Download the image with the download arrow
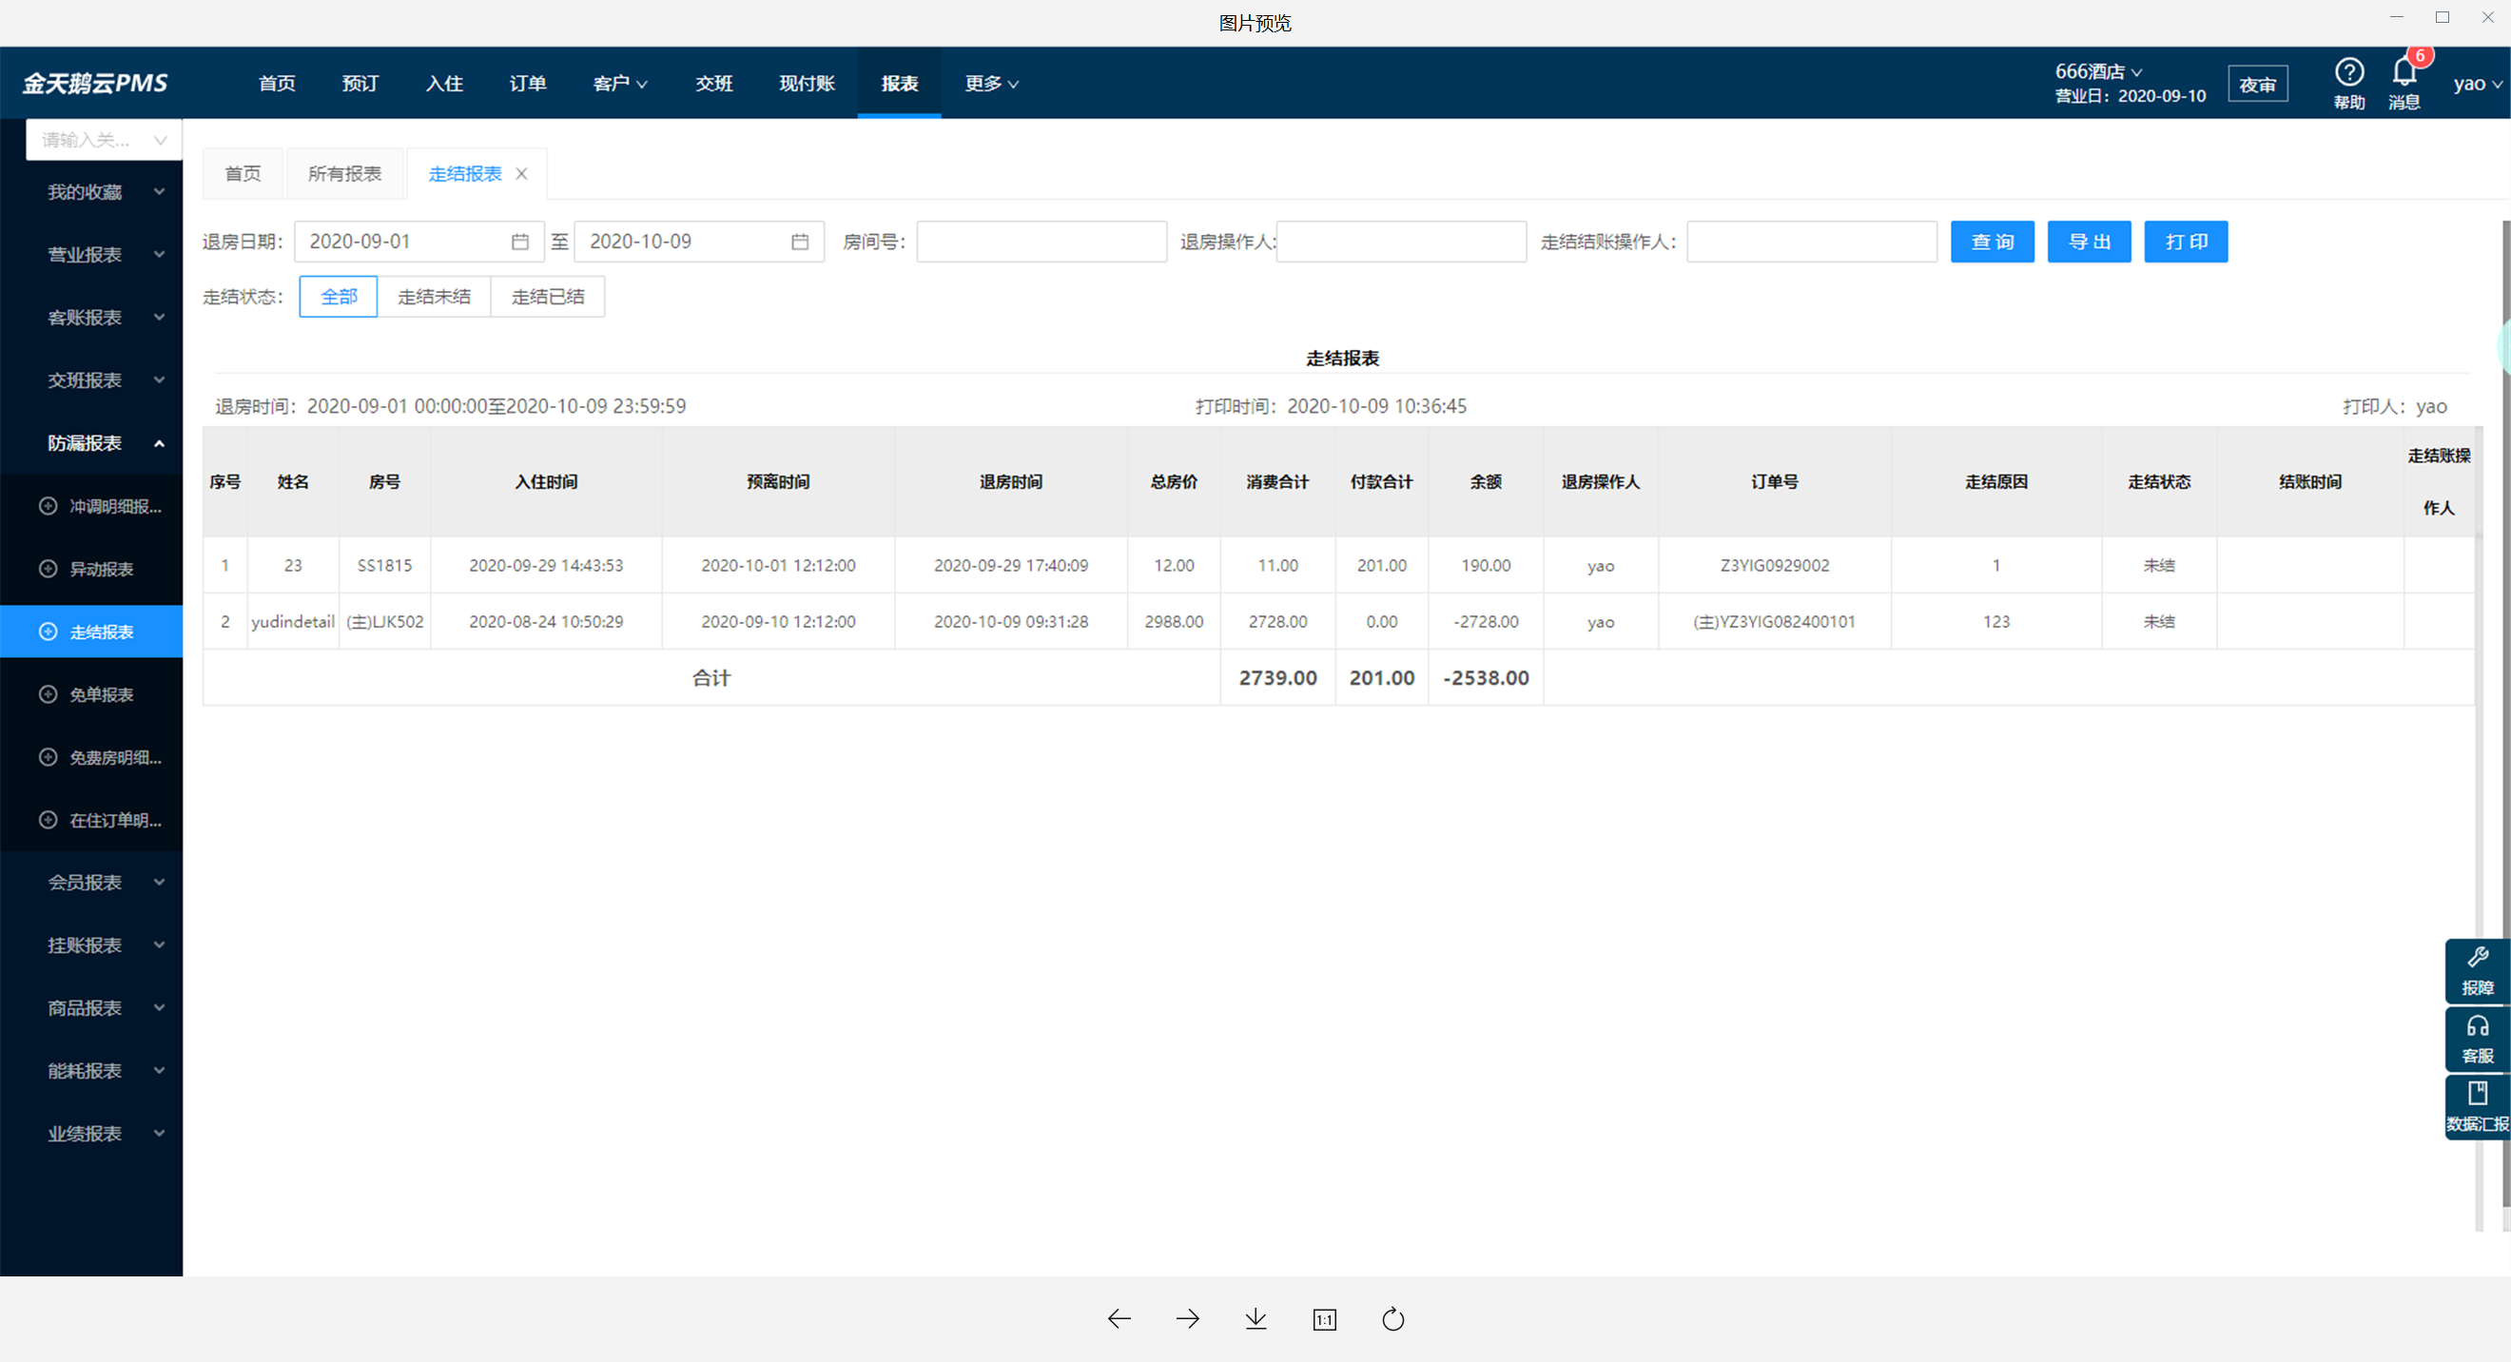The width and height of the screenshot is (2511, 1362). 1255,1319
